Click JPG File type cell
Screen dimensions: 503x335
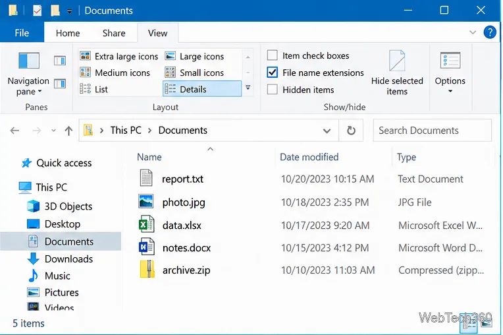[415, 202]
